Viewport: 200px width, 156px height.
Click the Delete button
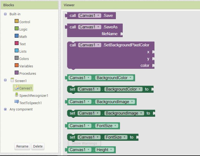coord(38,146)
